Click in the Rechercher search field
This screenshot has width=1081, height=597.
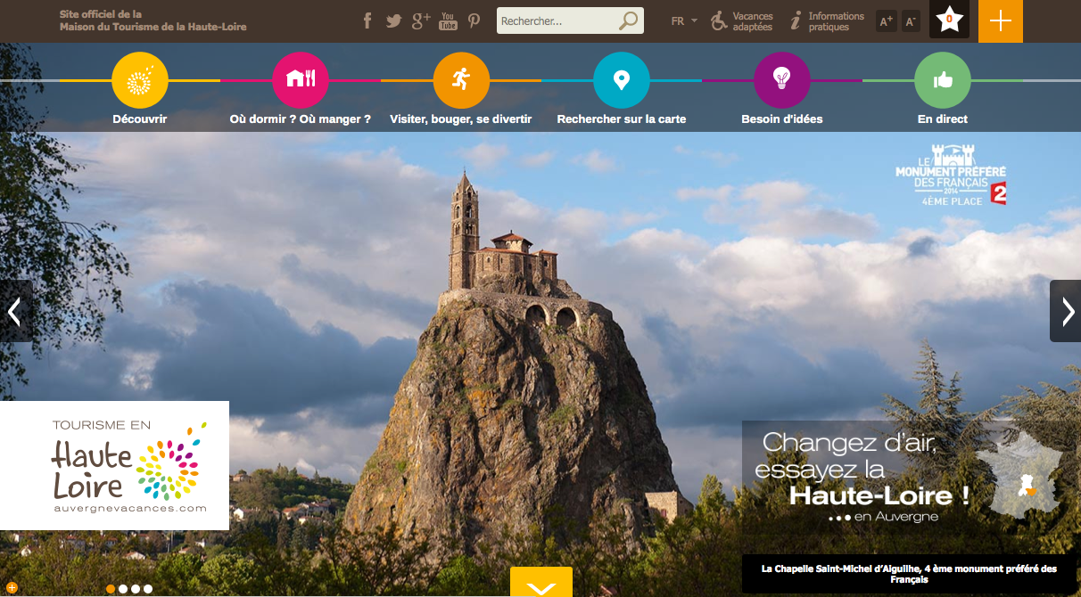pos(557,20)
